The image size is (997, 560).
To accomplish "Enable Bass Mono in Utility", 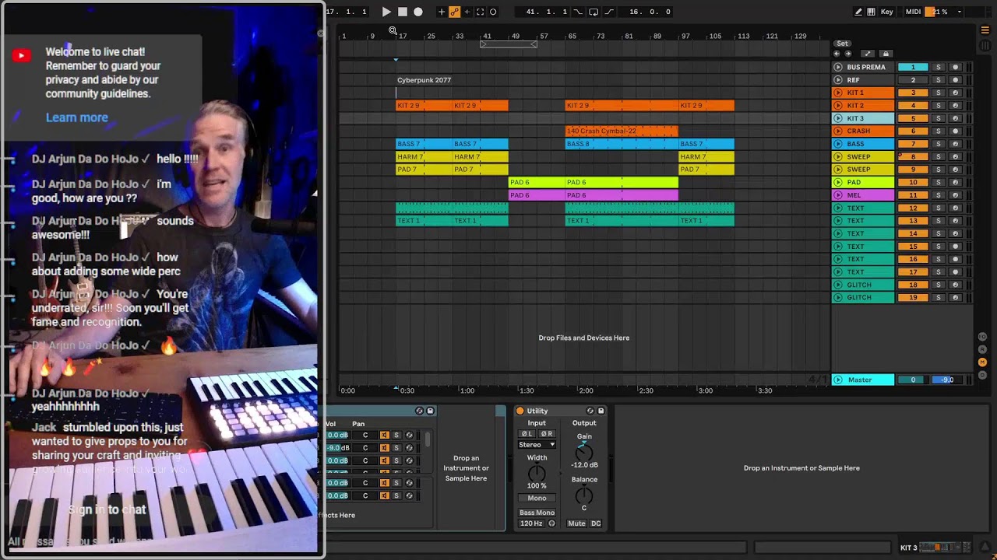I will [537, 513].
